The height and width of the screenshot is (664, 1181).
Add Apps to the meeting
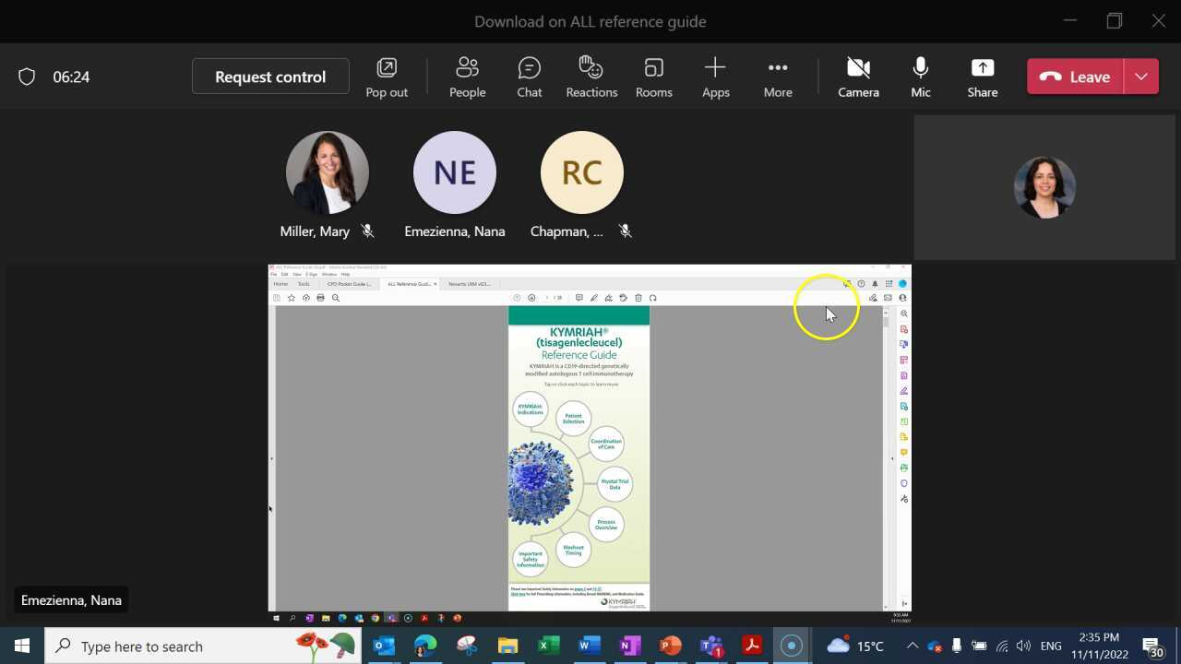715,77
